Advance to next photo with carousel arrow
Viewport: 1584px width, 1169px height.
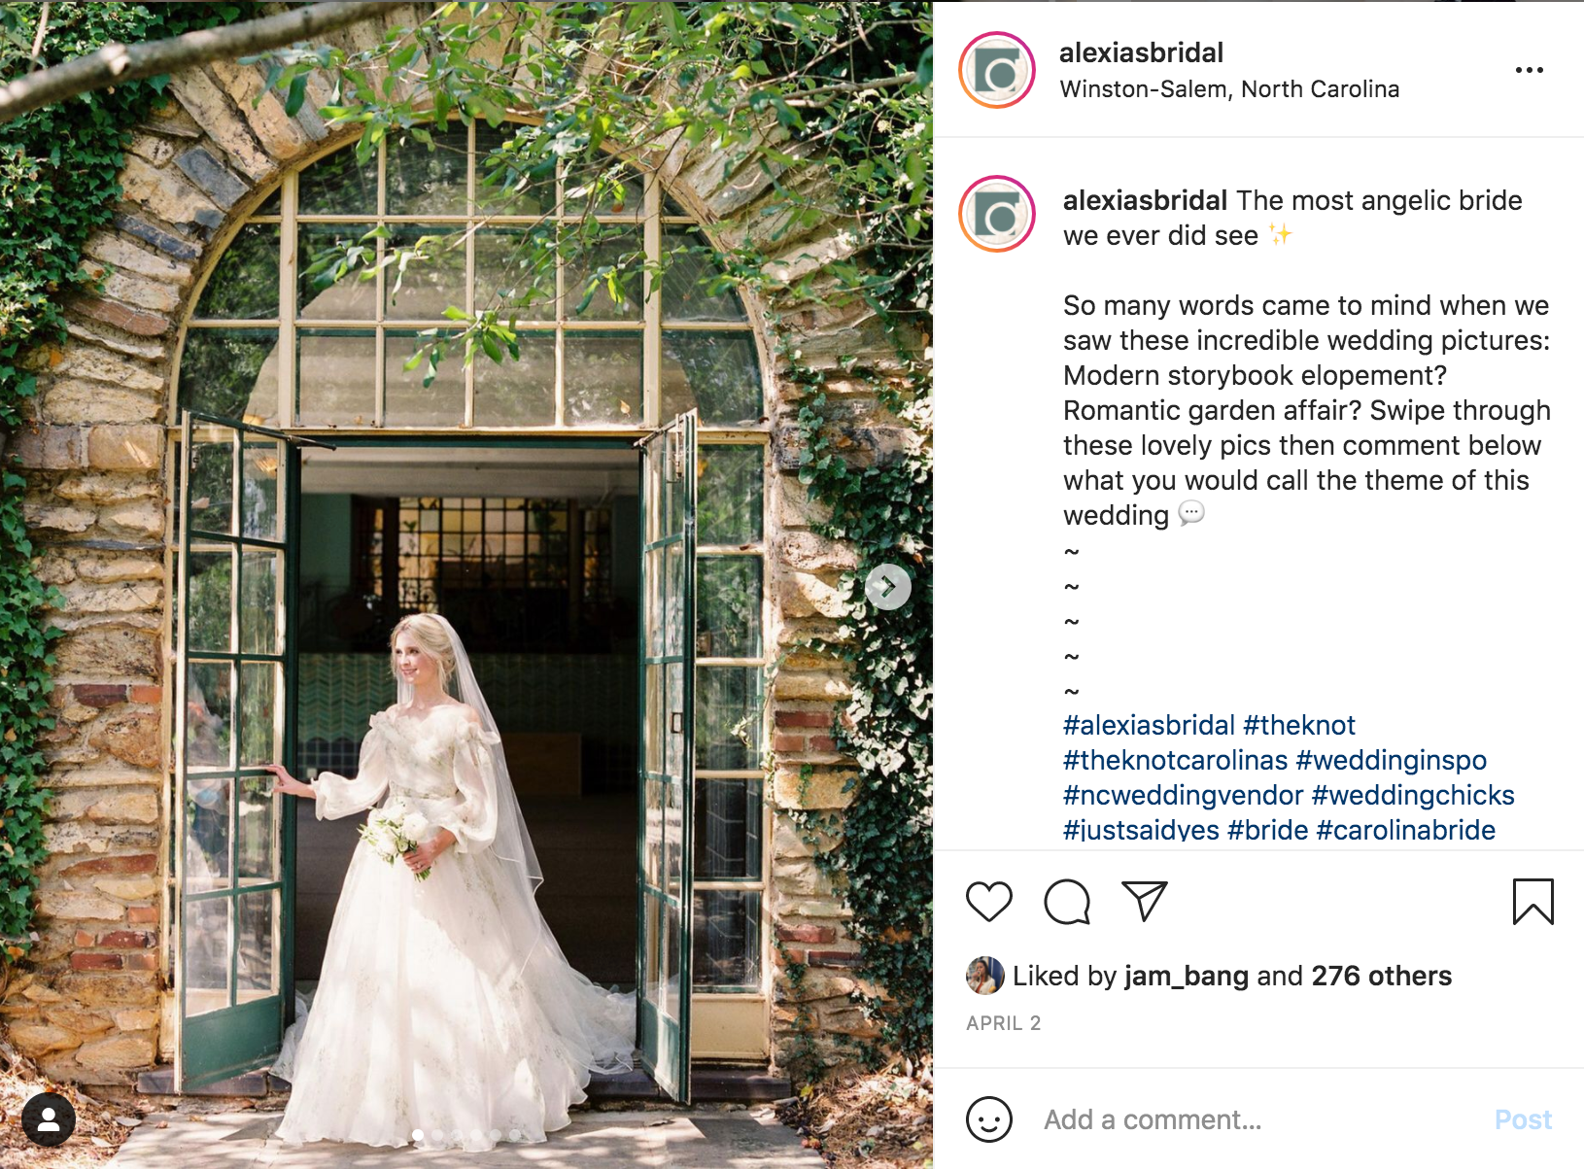coord(888,587)
